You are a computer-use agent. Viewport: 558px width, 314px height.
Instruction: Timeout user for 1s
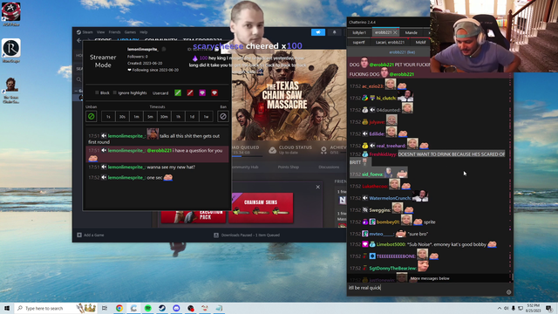tap(108, 116)
